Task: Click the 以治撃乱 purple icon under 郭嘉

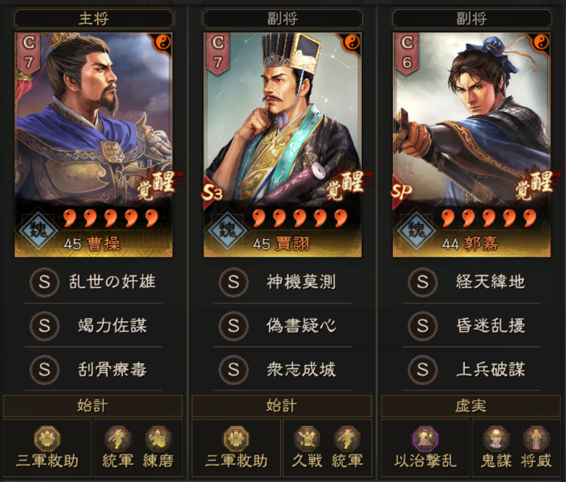Action: pos(425,439)
